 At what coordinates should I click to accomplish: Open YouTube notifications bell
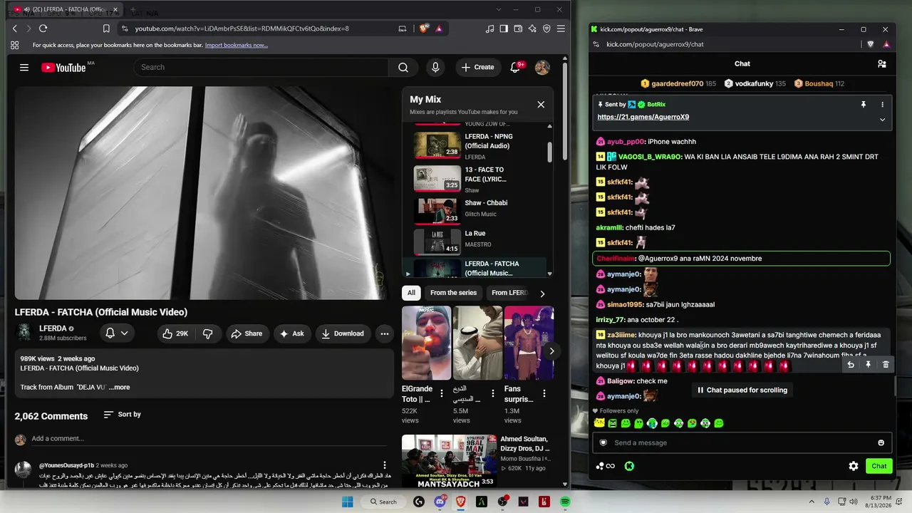coord(515,67)
